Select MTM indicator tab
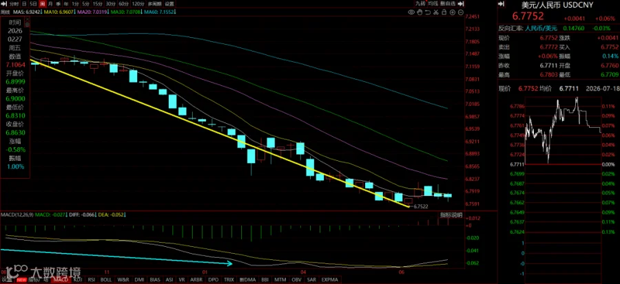Image resolution: width=620 pixels, height=284 pixels. pyautogui.click(x=280, y=280)
